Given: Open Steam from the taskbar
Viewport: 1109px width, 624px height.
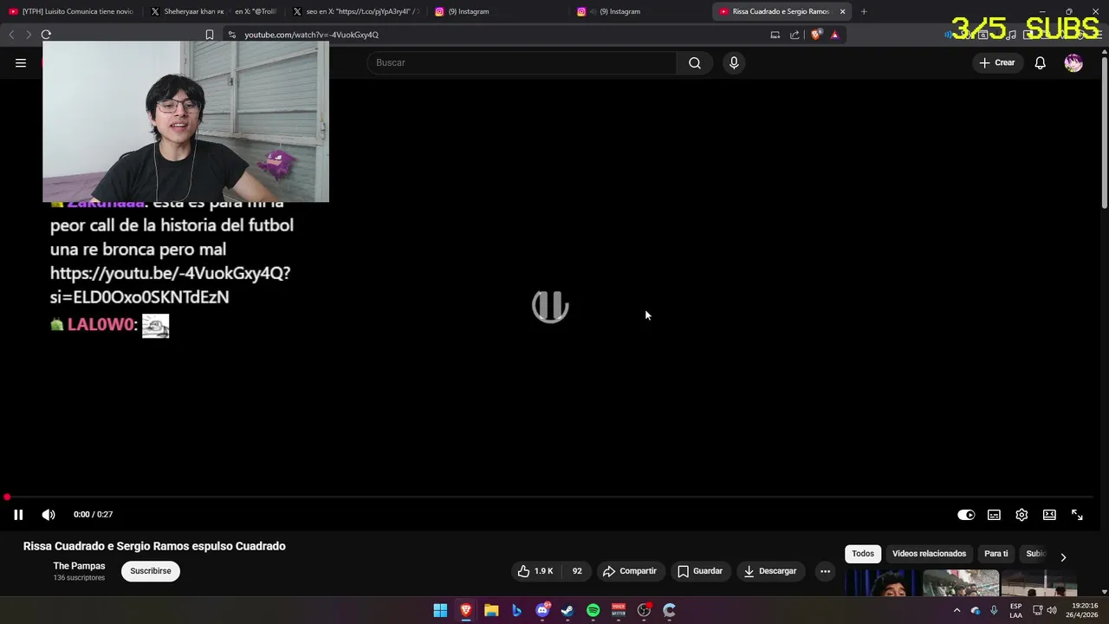Looking at the screenshot, I should click(x=567, y=610).
